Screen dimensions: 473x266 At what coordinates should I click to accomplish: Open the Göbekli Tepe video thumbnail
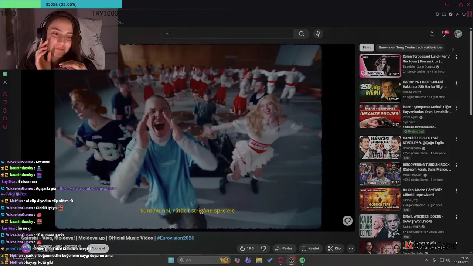click(x=380, y=199)
